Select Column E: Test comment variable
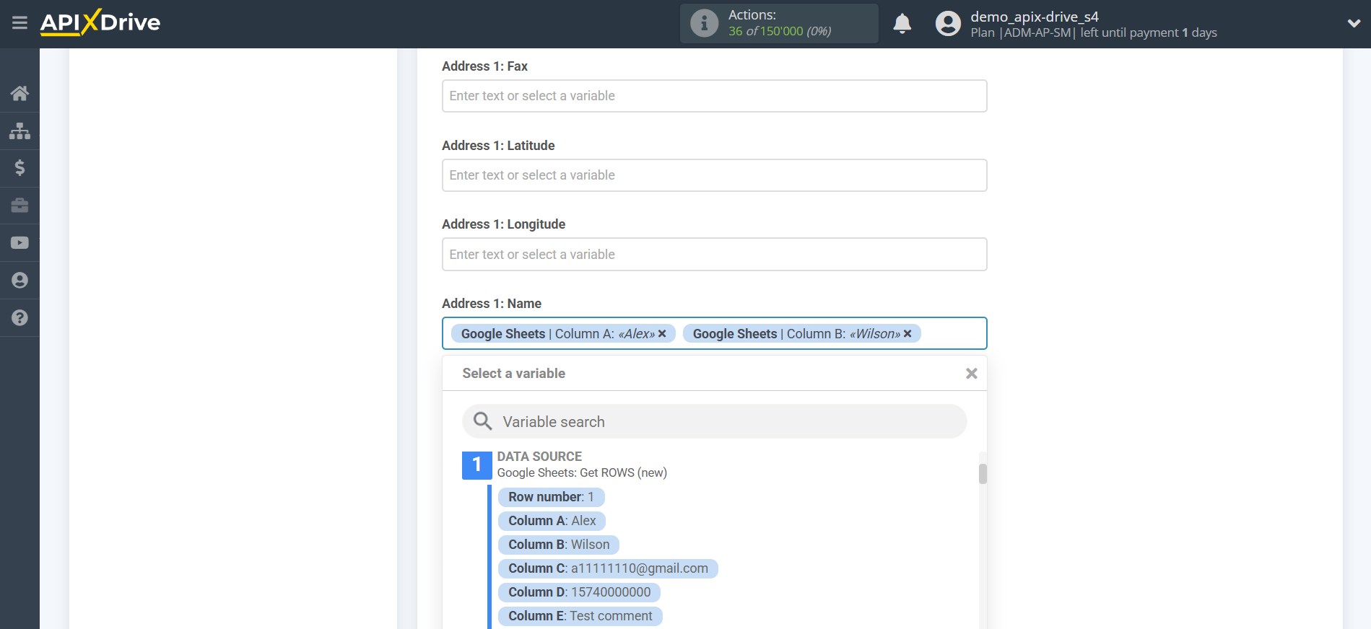Screen dimensions: 1371x629 [x=580, y=616]
